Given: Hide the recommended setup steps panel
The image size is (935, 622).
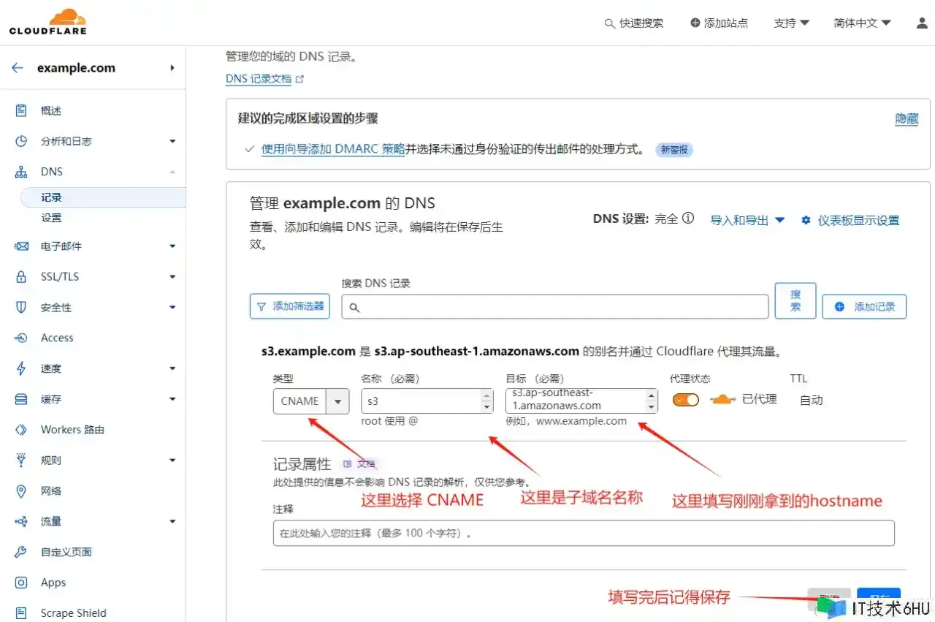Looking at the screenshot, I should point(907,118).
